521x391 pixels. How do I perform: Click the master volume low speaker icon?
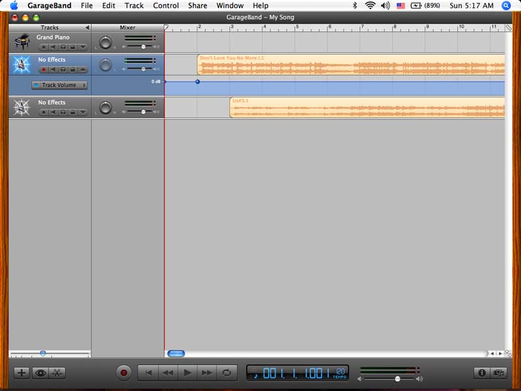pyautogui.click(x=360, y=379)
